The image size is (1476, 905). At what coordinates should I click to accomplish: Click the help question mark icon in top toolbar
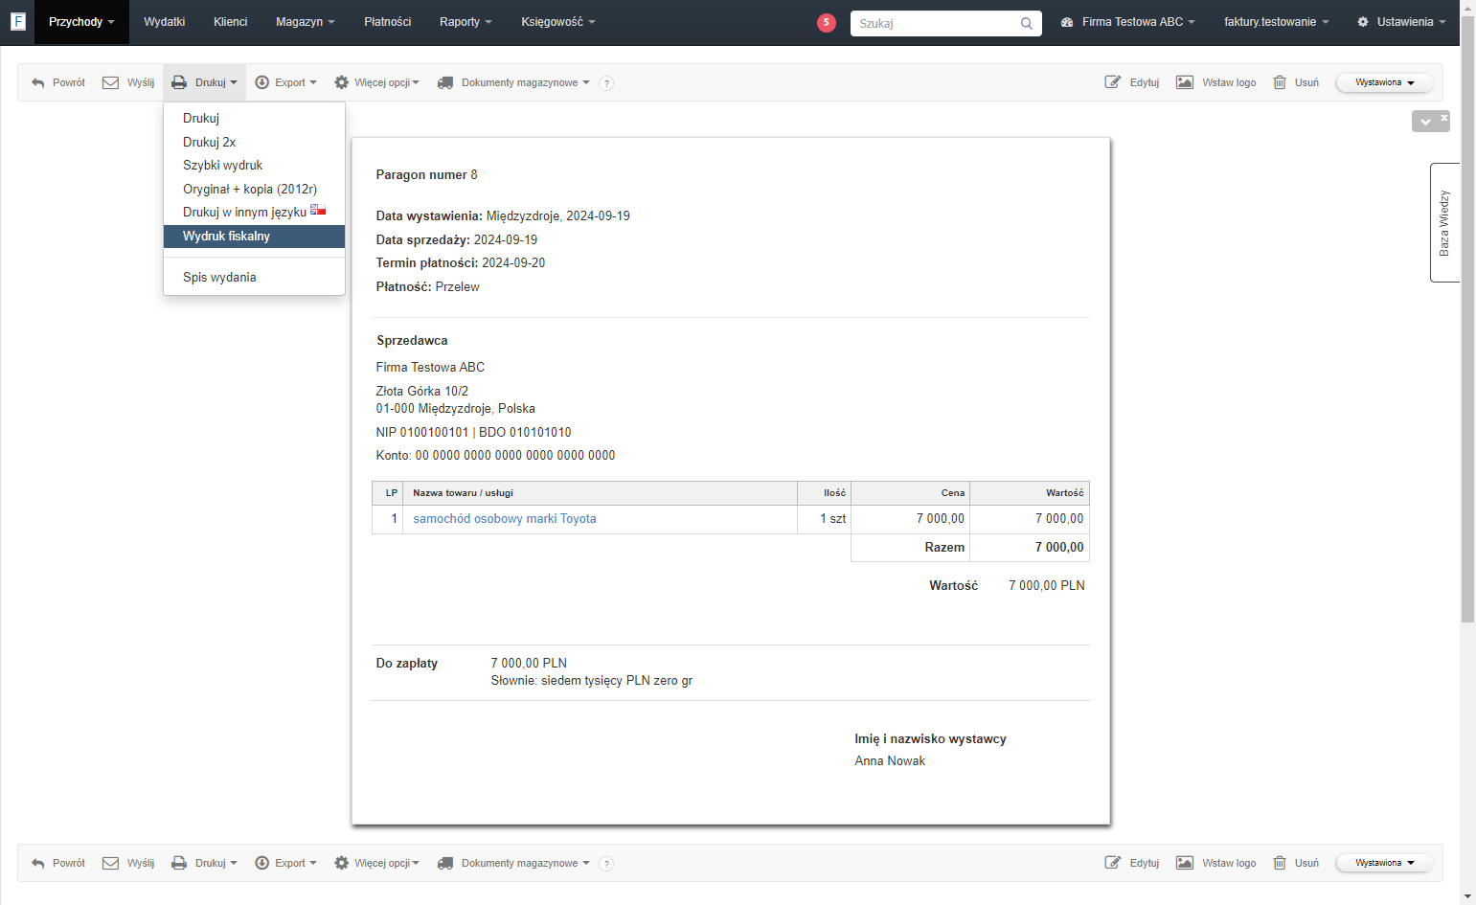606,83
